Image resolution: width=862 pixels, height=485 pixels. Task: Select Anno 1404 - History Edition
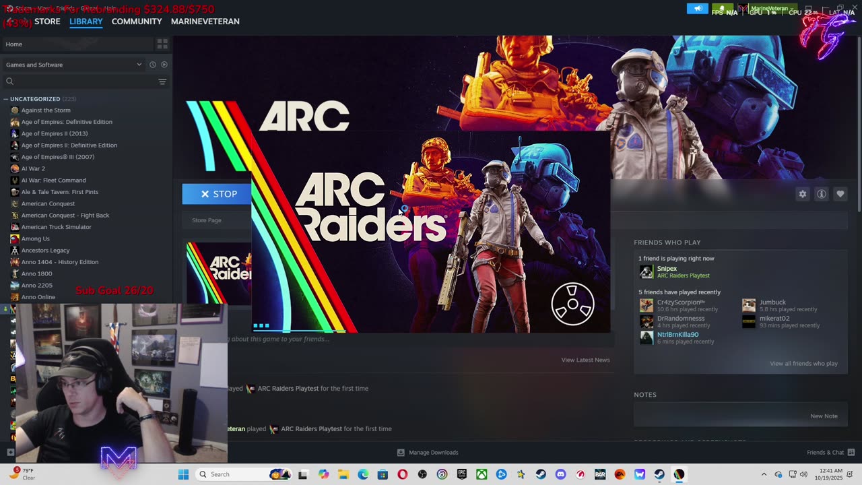point(60,262)
